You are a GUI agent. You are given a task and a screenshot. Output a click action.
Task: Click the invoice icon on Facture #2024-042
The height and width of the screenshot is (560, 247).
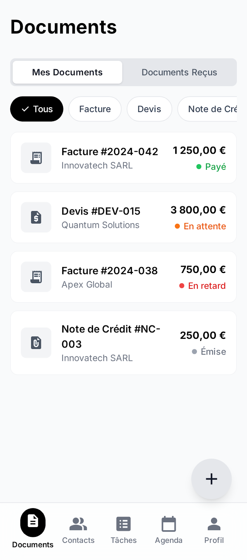click(36, 157)
